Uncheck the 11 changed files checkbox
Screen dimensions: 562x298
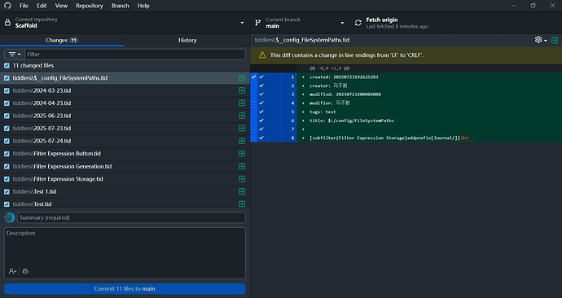(7, 66)
